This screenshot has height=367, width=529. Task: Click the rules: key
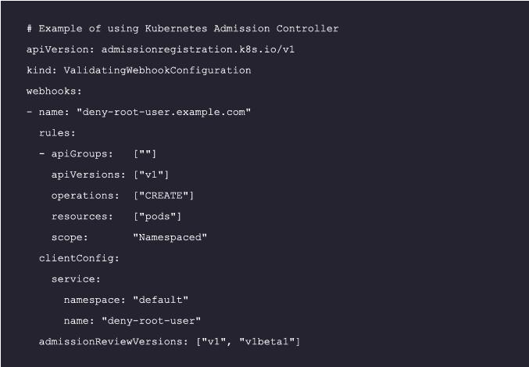(x=57, y=133)
